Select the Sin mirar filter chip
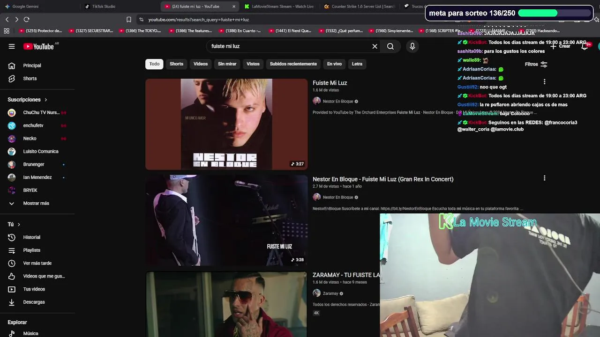The width and height of the screenshot is (600, 337). [227, 64]
